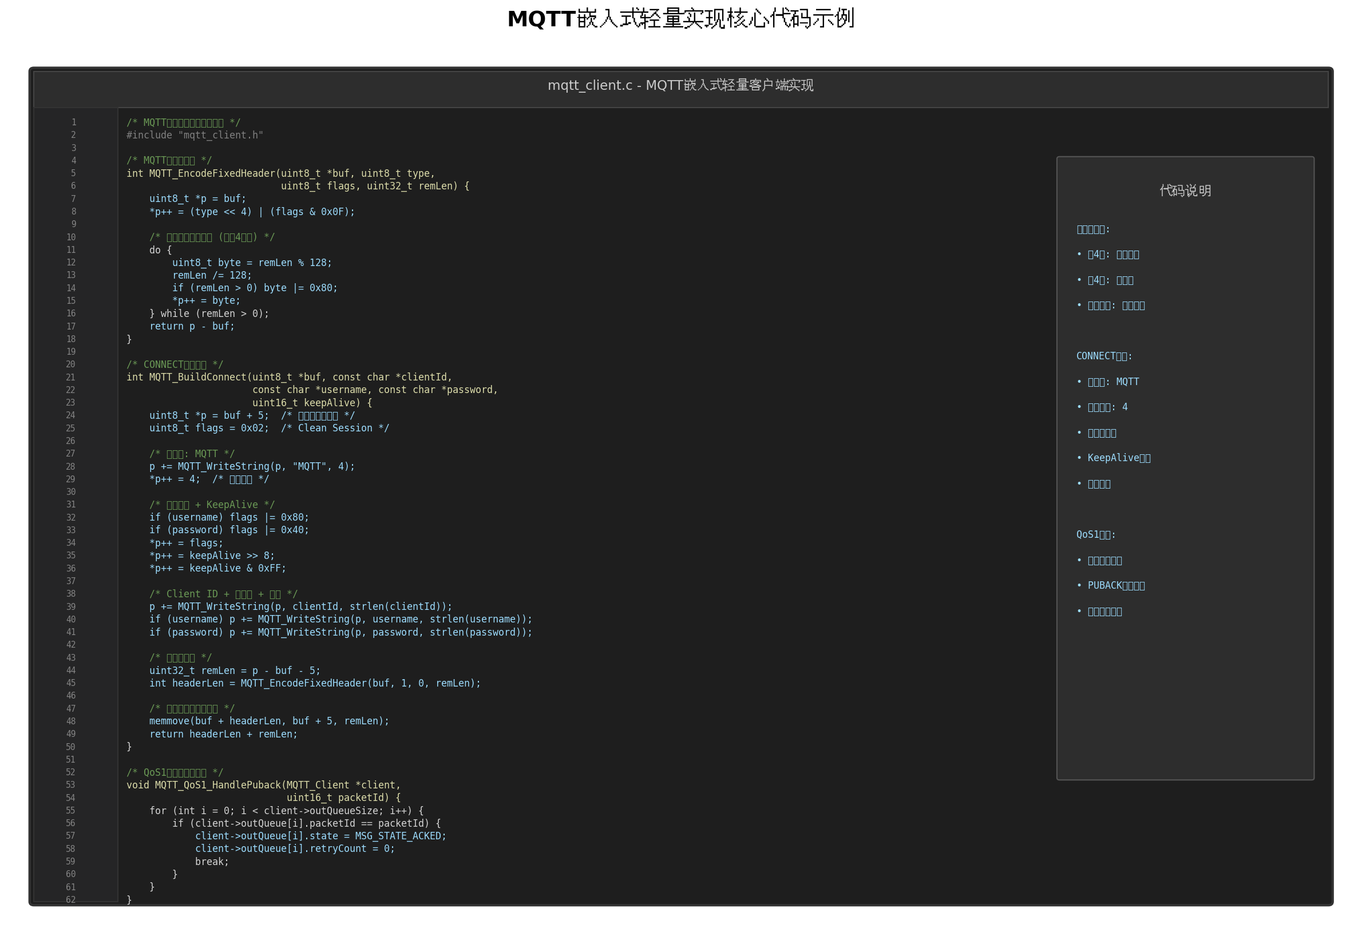Click the 'MQTT嵌入式轻量实现核心代码示例' page title
Viewport: 1362px width, 932px height.
[x=681, y=19]
